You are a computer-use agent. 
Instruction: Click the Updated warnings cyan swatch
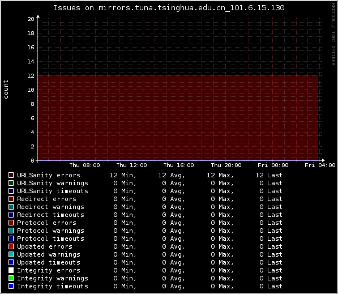11,254
